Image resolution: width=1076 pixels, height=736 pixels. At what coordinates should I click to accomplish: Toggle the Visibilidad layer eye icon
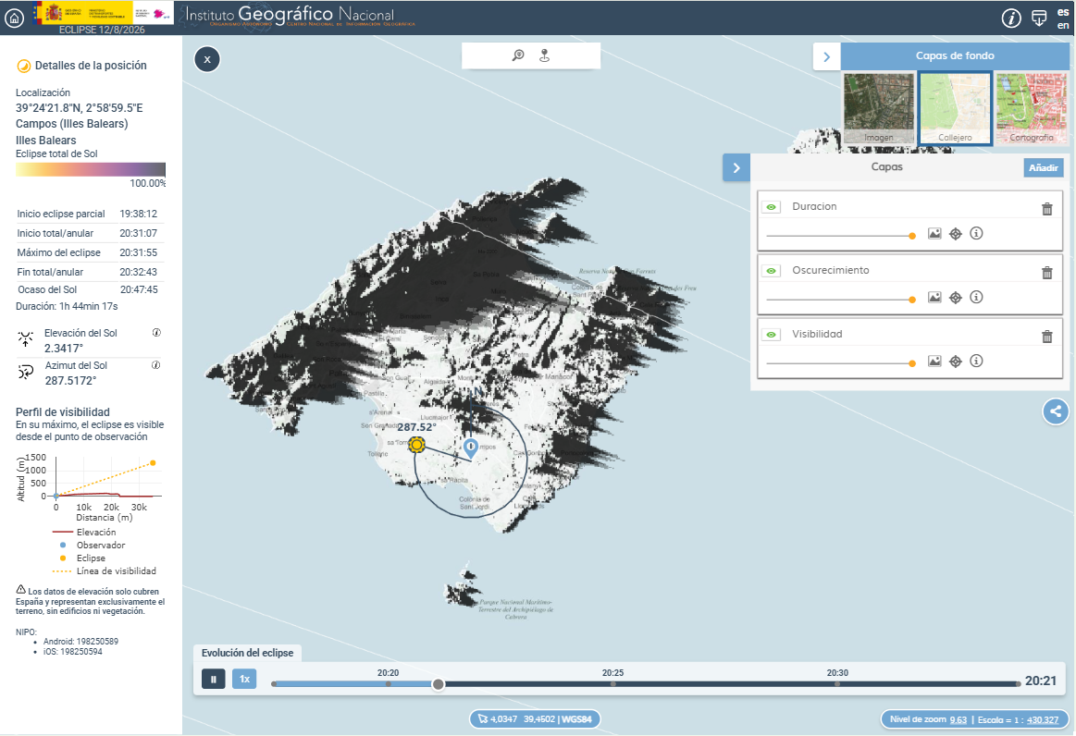pyautogui.click(x=771, y=335)
